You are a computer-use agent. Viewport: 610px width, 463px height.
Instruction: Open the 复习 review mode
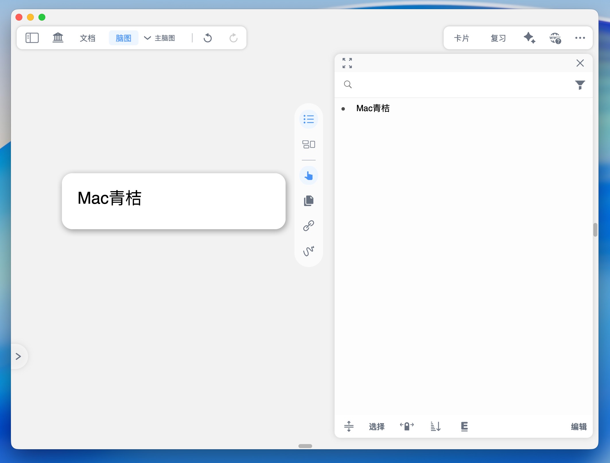point(498,38)
